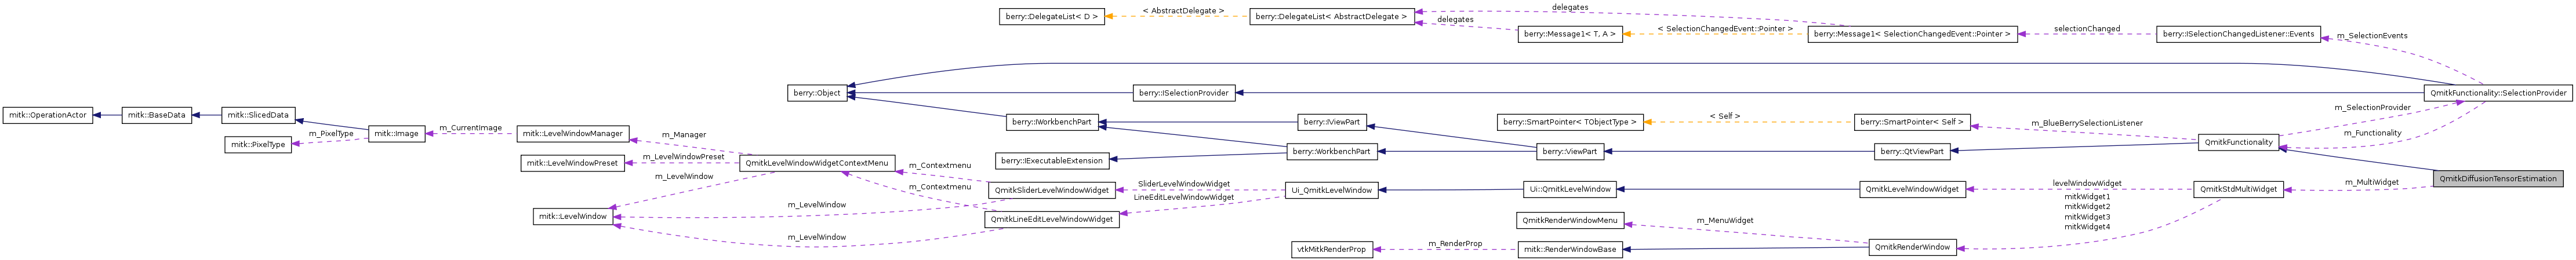Open the QmitkFunctionality class node
This screenshot has height=260, width=2576.
click(x=2238, y=142)
